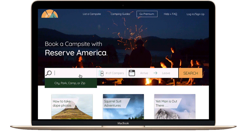Click the magnifying glass search icon
The width and height of the screenshot is (247, 131).
(x=48, y=73)
